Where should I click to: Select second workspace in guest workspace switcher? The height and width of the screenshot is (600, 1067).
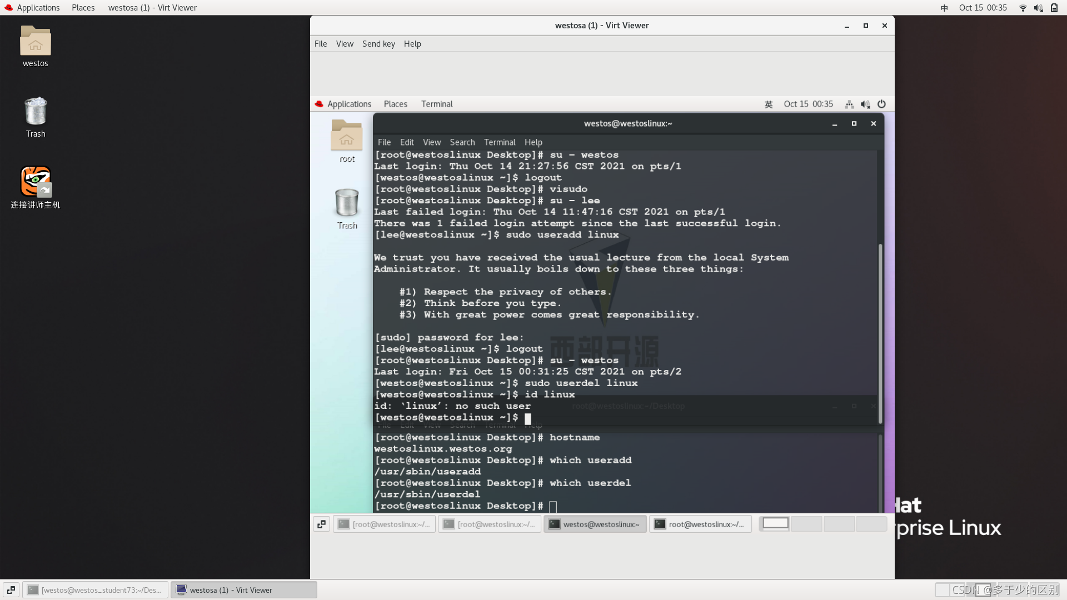(x=806, y=524)
